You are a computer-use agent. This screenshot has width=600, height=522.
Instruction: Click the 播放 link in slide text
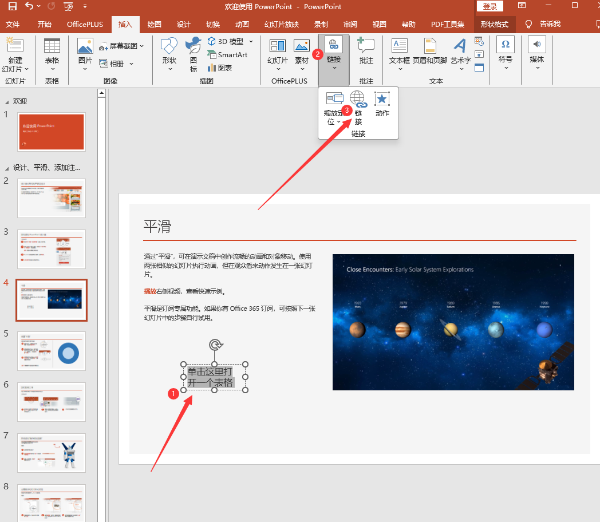[150, 291]
